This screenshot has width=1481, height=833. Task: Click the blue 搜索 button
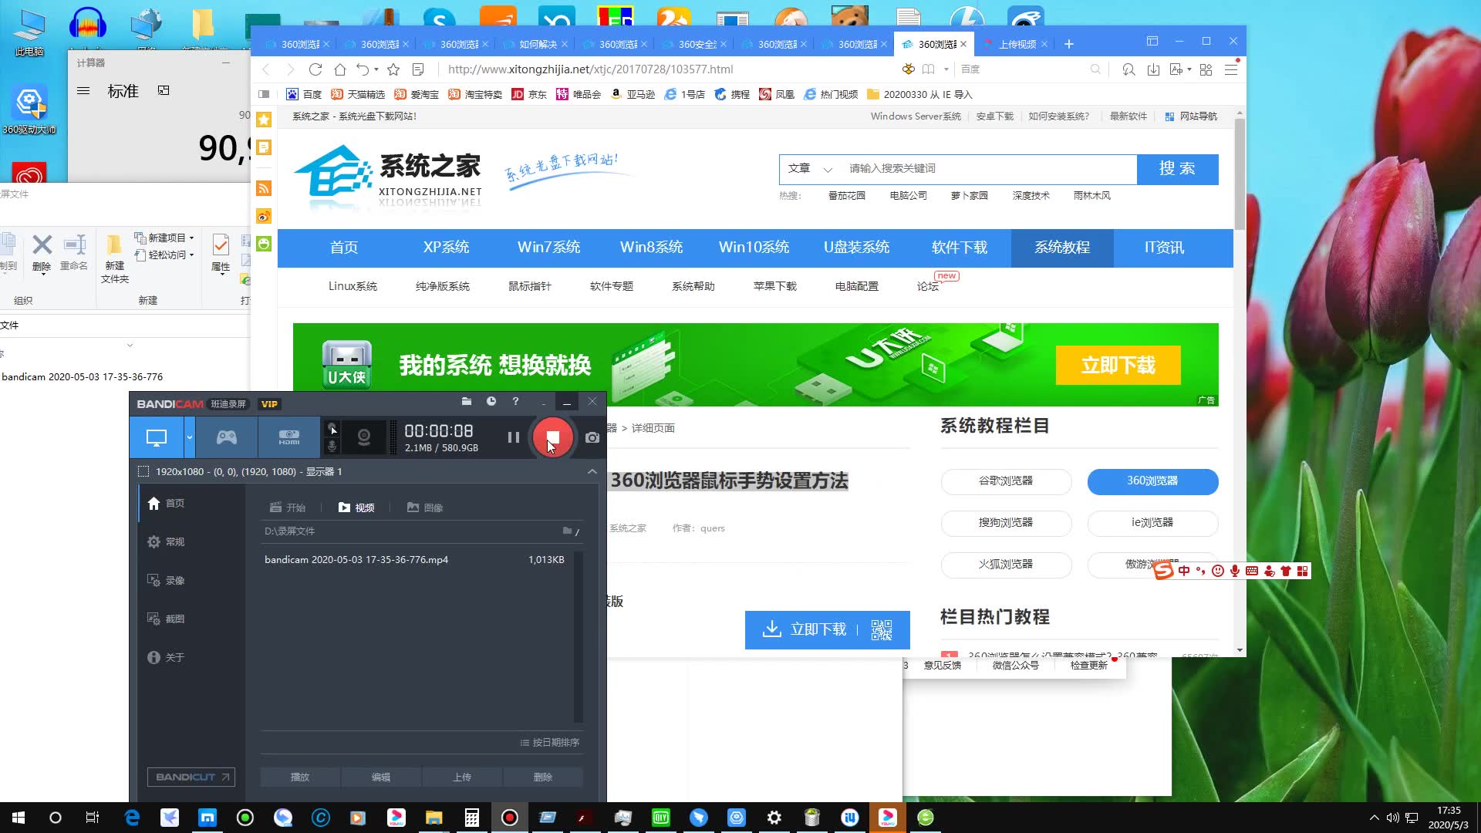tap(1177, 169)
